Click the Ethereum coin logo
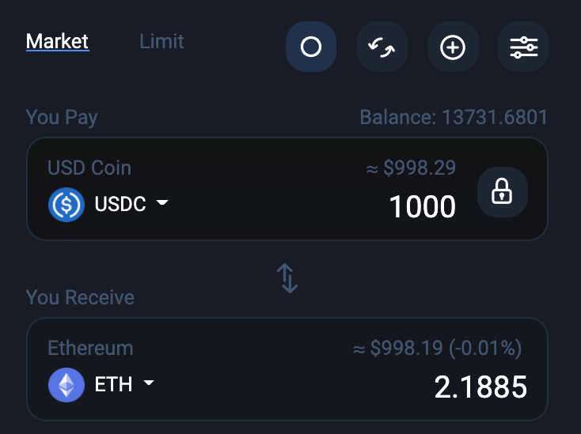581x434 pixels. tap(66, 385)
